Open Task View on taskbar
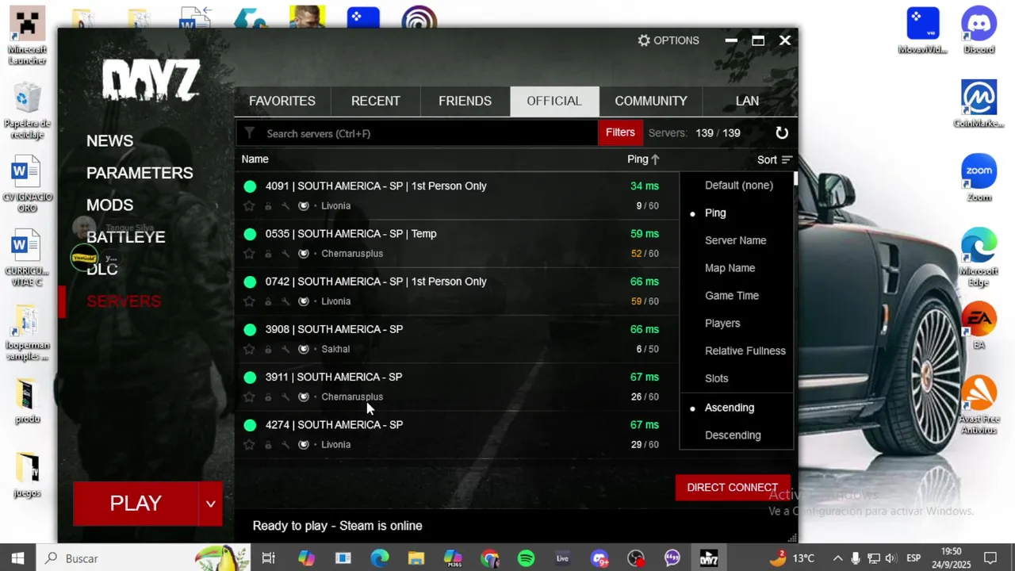This screenshot has width=1015, height=571. [268, 558]
